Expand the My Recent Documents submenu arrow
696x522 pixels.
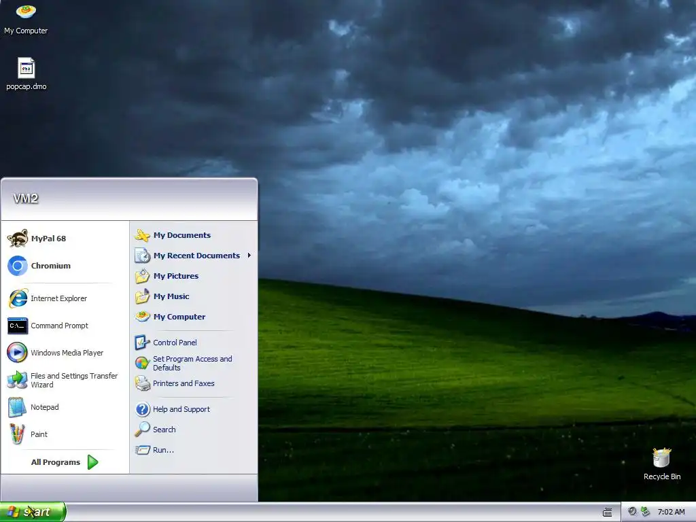point(249,256)
